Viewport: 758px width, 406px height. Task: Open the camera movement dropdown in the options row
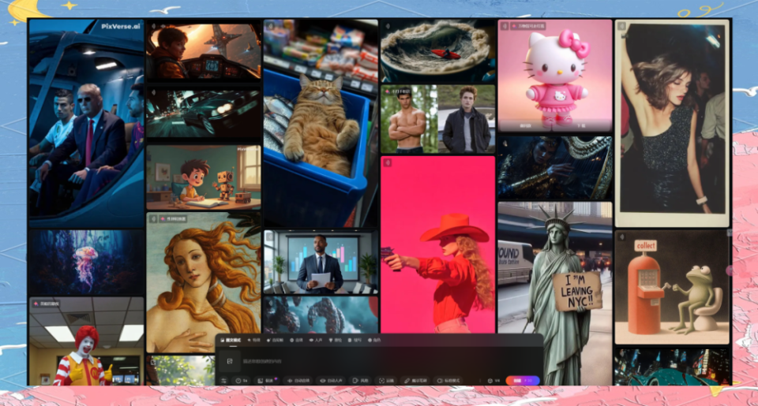[386, 381]
